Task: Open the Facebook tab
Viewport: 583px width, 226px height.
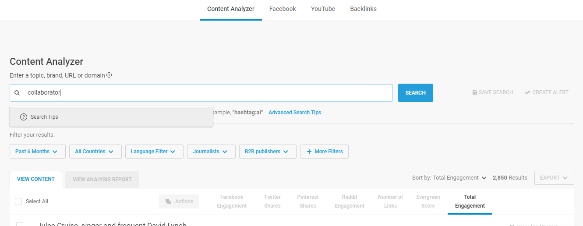Action: pyautogui.click(x=283, y=9)
